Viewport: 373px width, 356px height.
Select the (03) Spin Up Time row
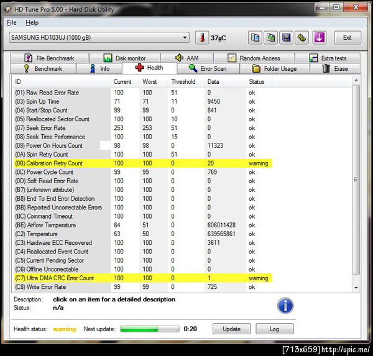click(x=142, y=101)
